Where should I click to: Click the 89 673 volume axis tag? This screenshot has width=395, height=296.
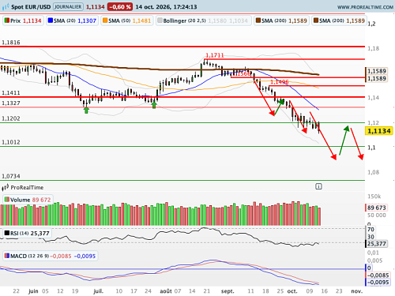click(377, 208)
